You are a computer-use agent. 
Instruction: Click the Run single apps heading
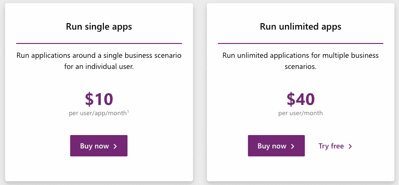(99, 26)
